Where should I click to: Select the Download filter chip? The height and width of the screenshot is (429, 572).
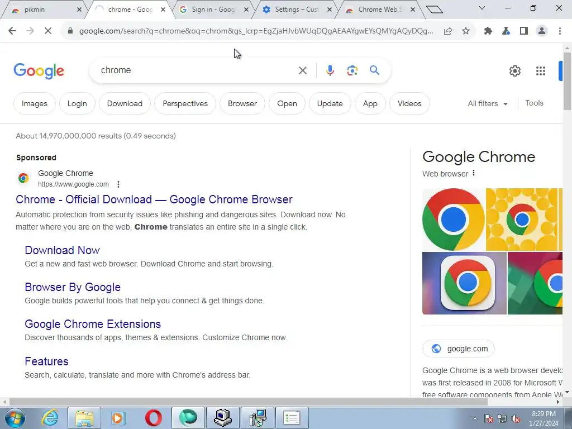tap(125, 103)
